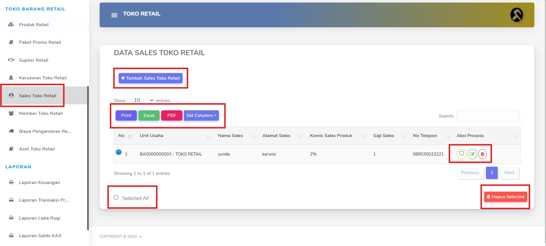Click the Produk Retail cubes icon
Viewport: 546px width, 246px height.
click(x=11, y=24)
